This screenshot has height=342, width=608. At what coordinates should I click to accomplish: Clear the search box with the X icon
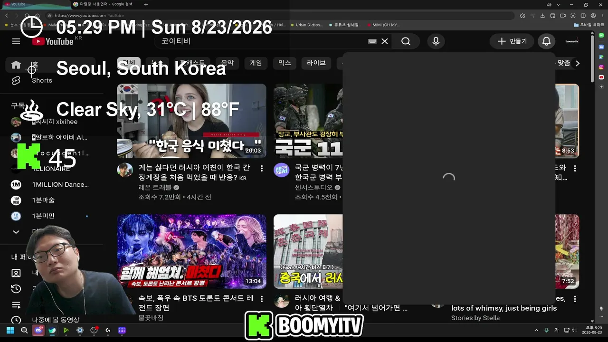click(x=385, y=41)
